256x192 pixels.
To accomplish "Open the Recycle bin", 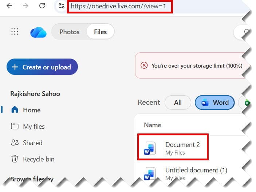I will click(x=39, y=159).
